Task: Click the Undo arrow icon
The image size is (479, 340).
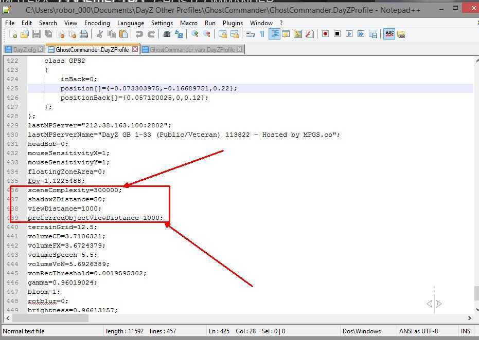Action: point(139,34)
